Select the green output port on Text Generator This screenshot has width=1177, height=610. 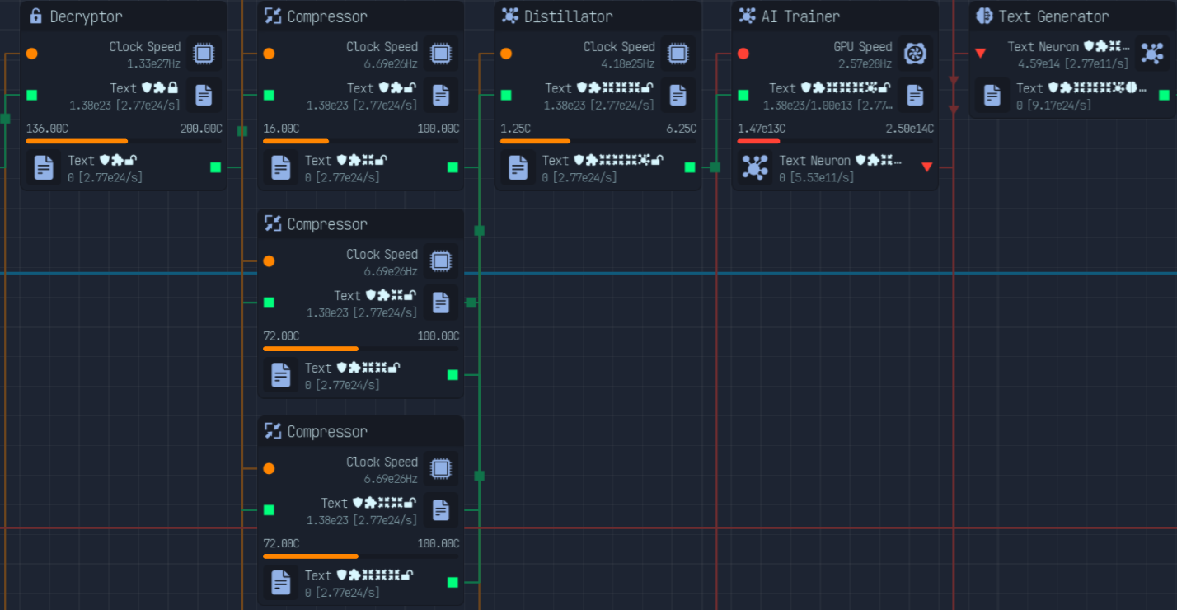(x=1164, y=95)
